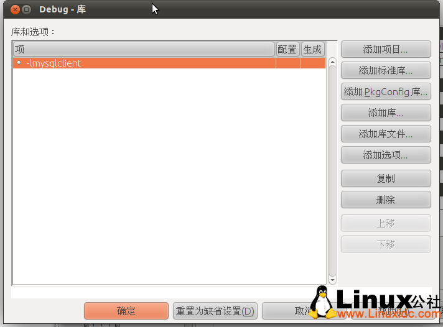Click the 上移 move up button
The width and height of the screenshot is (443, 327).
click(386, 223)
